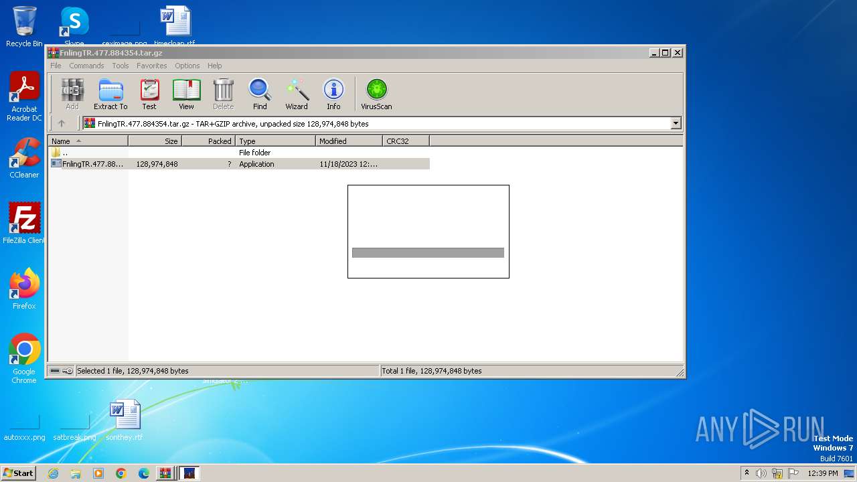Start VirusScan on the archive
The height and width of the screenshot is (482, 857).
(376, 94)
